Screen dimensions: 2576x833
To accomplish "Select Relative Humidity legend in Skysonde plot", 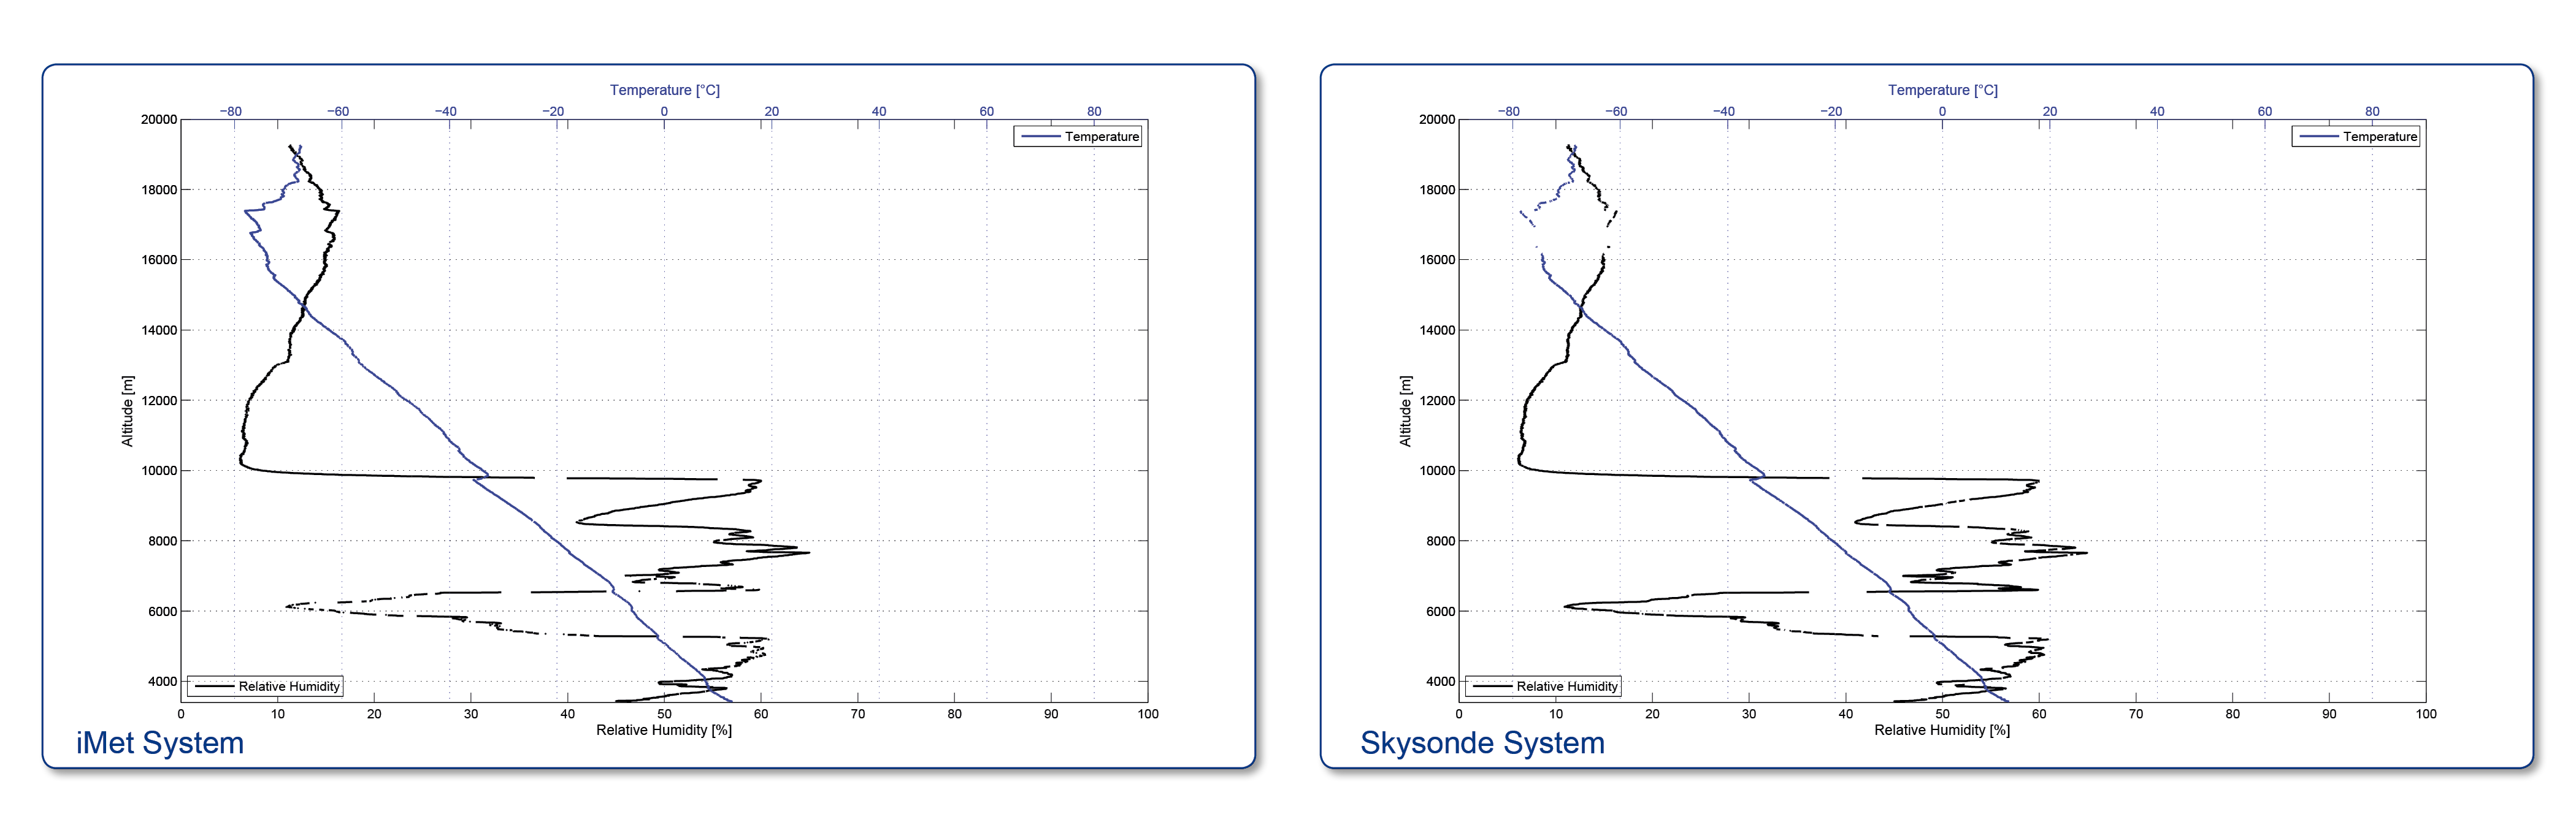I will coord(1543,686).
